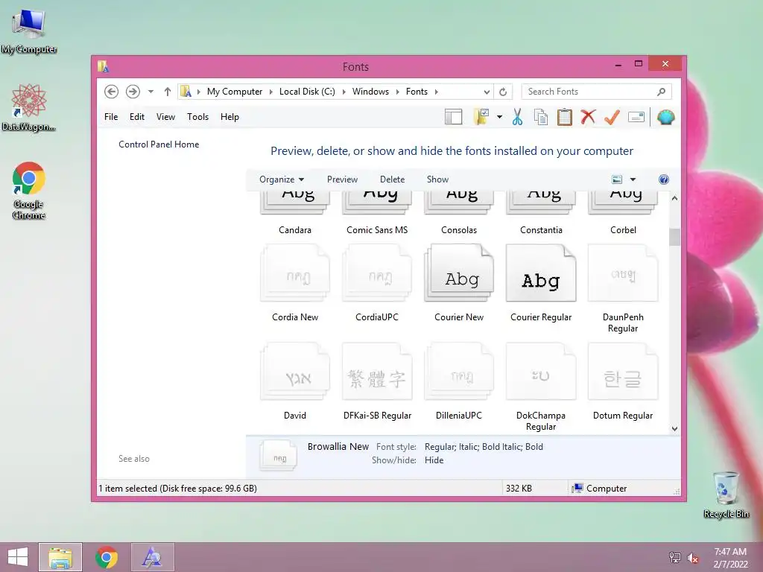Open the Help menu
763x572 pixels.
click(x=229, y=117)
